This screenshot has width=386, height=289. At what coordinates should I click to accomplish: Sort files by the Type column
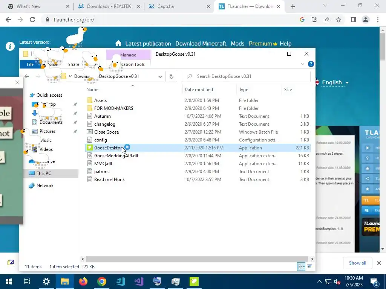coord(244,90)
